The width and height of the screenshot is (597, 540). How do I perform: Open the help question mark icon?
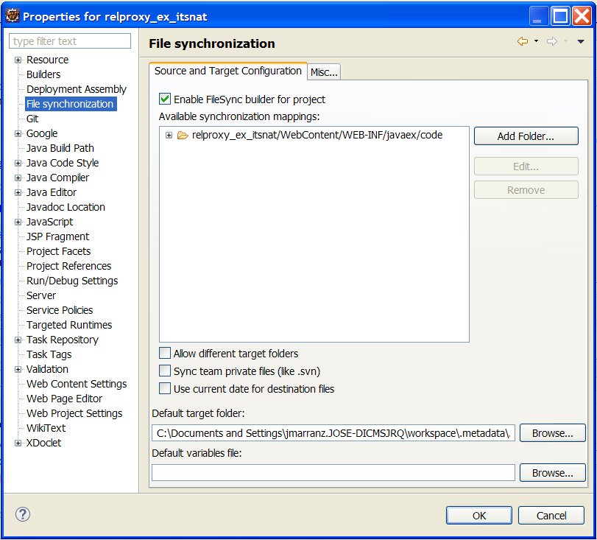click(x=23, y=514)
